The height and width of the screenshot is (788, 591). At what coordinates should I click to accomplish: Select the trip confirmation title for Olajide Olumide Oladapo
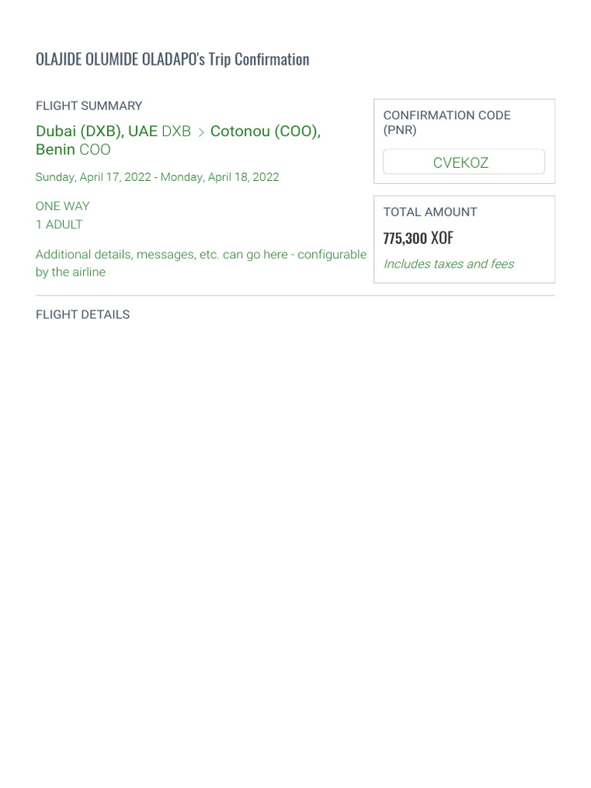[172, 59]
